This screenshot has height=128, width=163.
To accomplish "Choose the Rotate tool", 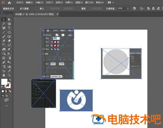I will coord(4,45).
